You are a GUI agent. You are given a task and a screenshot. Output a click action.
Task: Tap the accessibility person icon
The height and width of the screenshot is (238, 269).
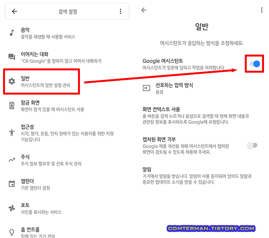click(12, 133)
